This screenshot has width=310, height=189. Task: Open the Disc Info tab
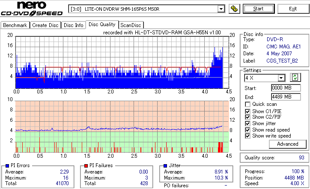tap(73, 25)
